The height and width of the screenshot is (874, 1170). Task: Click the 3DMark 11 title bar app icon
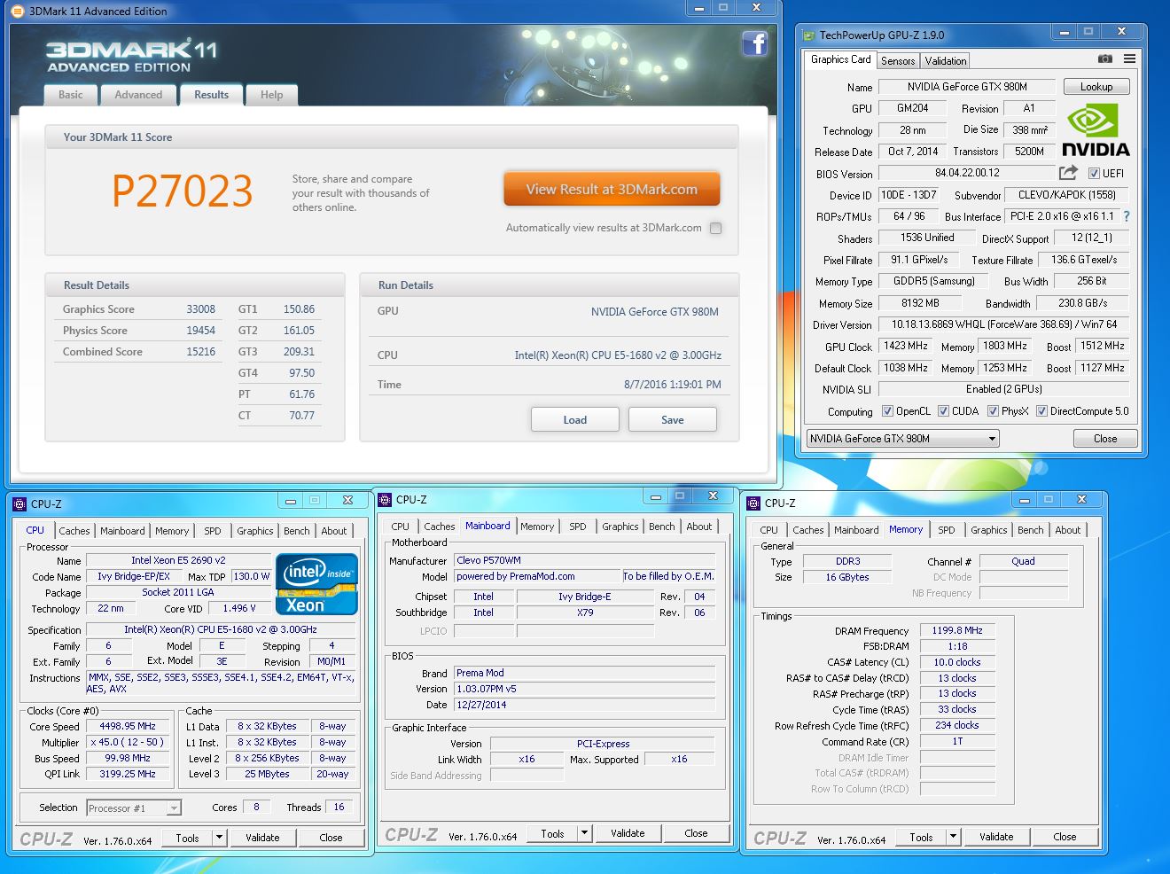17,12
